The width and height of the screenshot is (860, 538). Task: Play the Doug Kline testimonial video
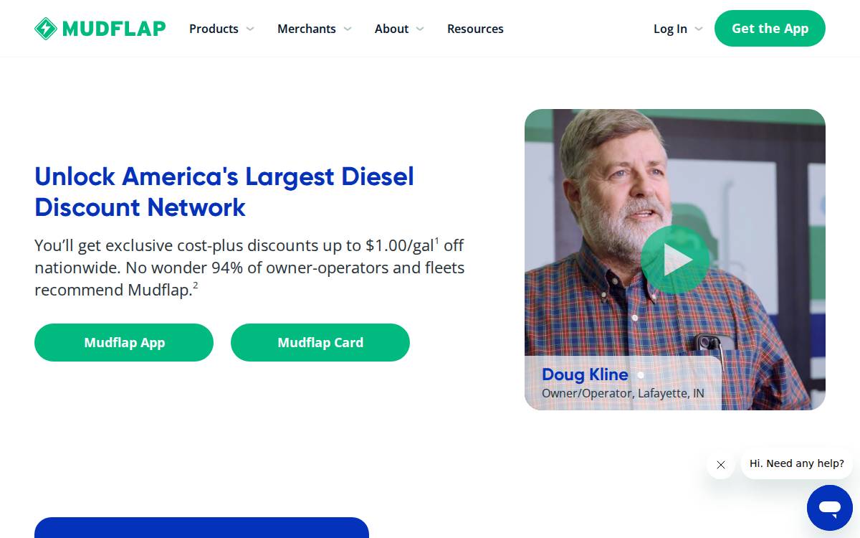(675, 260)
